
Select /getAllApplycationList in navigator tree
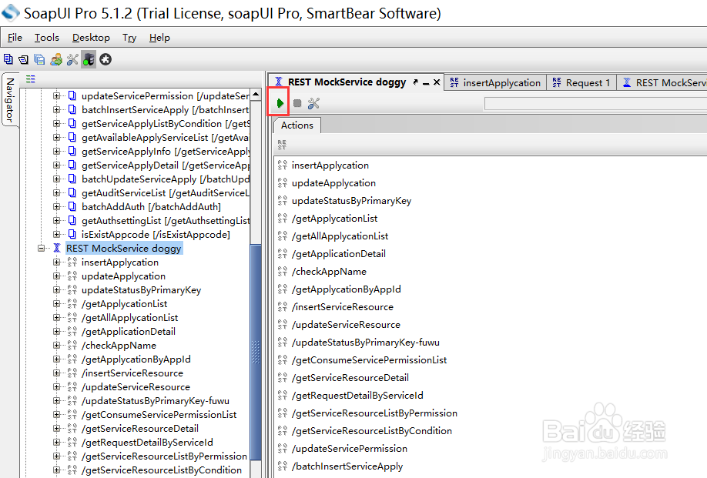130,318
